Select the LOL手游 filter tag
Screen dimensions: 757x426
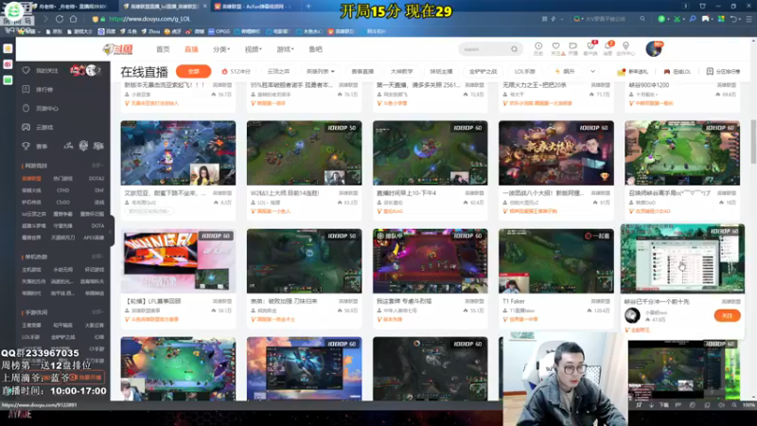[525, 72]
